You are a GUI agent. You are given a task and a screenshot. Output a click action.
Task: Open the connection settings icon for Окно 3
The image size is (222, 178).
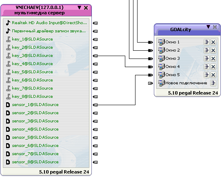206,59
